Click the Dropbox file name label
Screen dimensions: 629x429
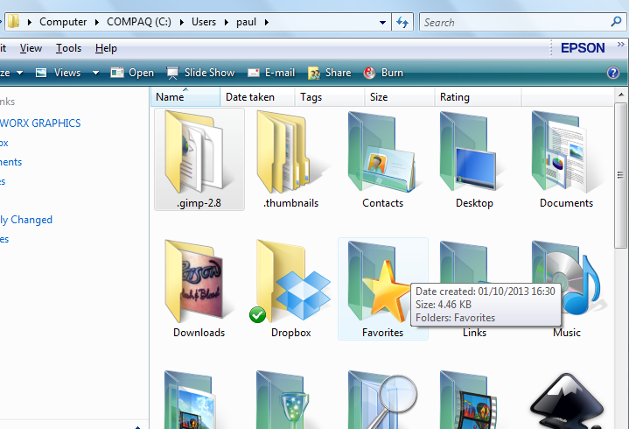290,333
